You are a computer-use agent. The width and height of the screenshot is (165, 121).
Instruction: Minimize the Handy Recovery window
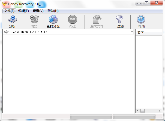click(139, 3)
